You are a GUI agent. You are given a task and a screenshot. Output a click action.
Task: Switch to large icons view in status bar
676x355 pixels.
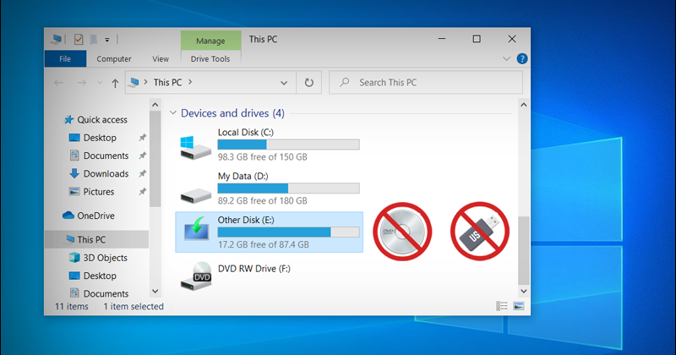pos(519,306)
